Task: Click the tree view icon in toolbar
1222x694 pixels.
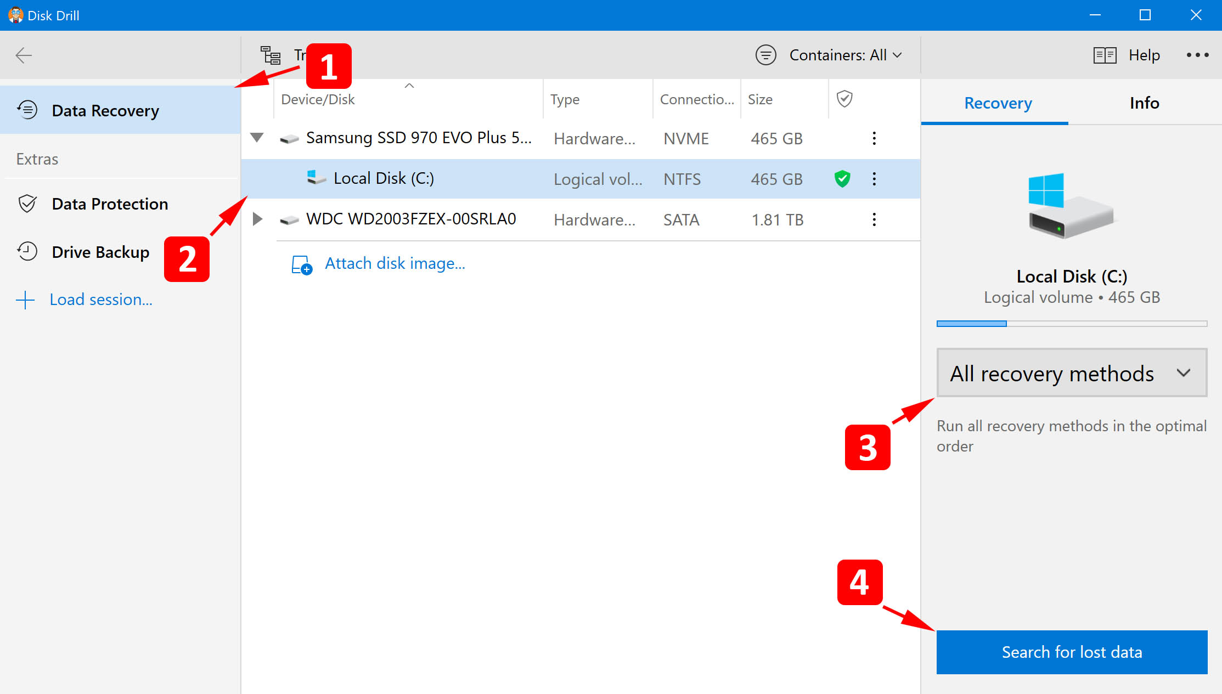Action: click(271, 55)
